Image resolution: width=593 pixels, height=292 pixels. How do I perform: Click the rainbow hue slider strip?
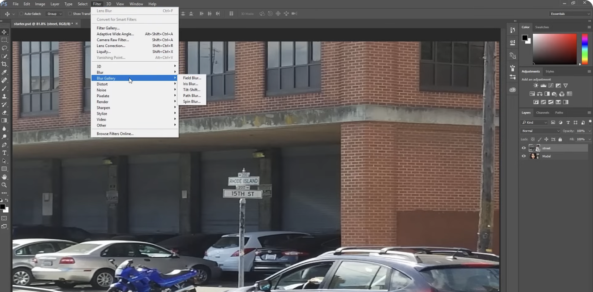(x=585, y=49)
